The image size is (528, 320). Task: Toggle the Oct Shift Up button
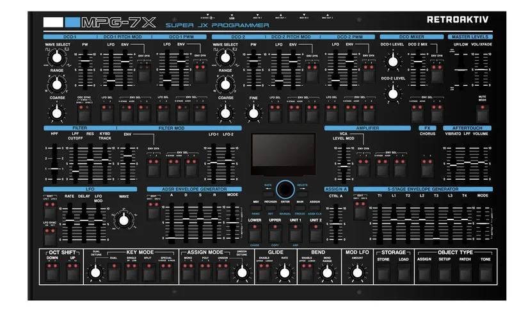[73, 272]
